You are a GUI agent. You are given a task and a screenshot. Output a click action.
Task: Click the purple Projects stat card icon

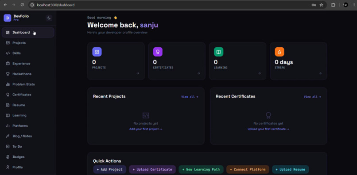97,52
